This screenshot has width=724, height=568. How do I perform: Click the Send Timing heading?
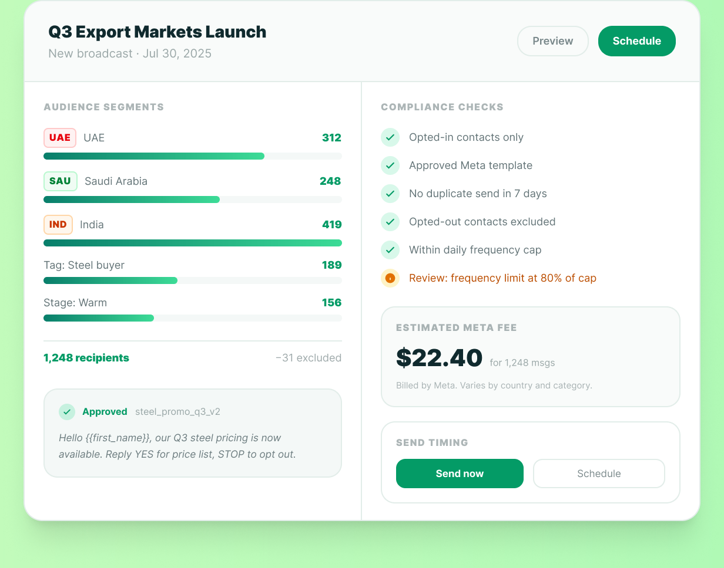tap(432, 443)
